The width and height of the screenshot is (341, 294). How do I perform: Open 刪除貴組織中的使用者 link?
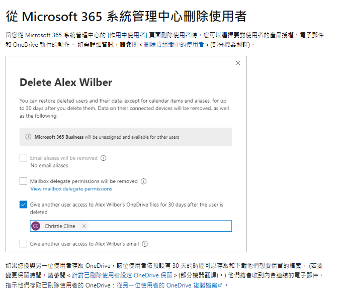click(x=174, y=45)
